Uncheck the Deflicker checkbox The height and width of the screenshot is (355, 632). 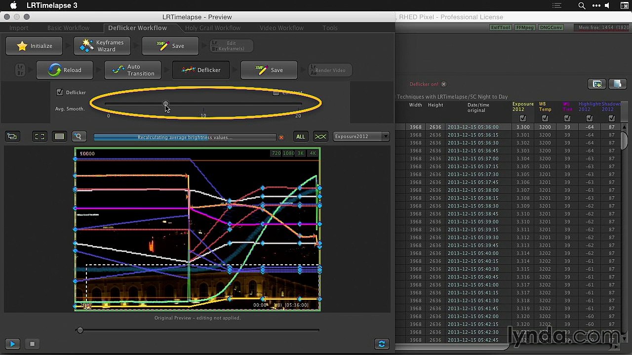tap(60, 92)
